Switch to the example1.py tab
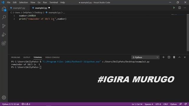This screenshot has width=189, height=106. 19,8
